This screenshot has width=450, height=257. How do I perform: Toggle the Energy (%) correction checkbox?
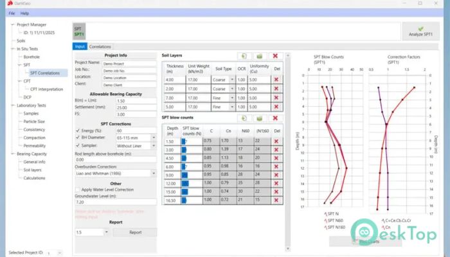pyautogui.click(x=78, y=130)
